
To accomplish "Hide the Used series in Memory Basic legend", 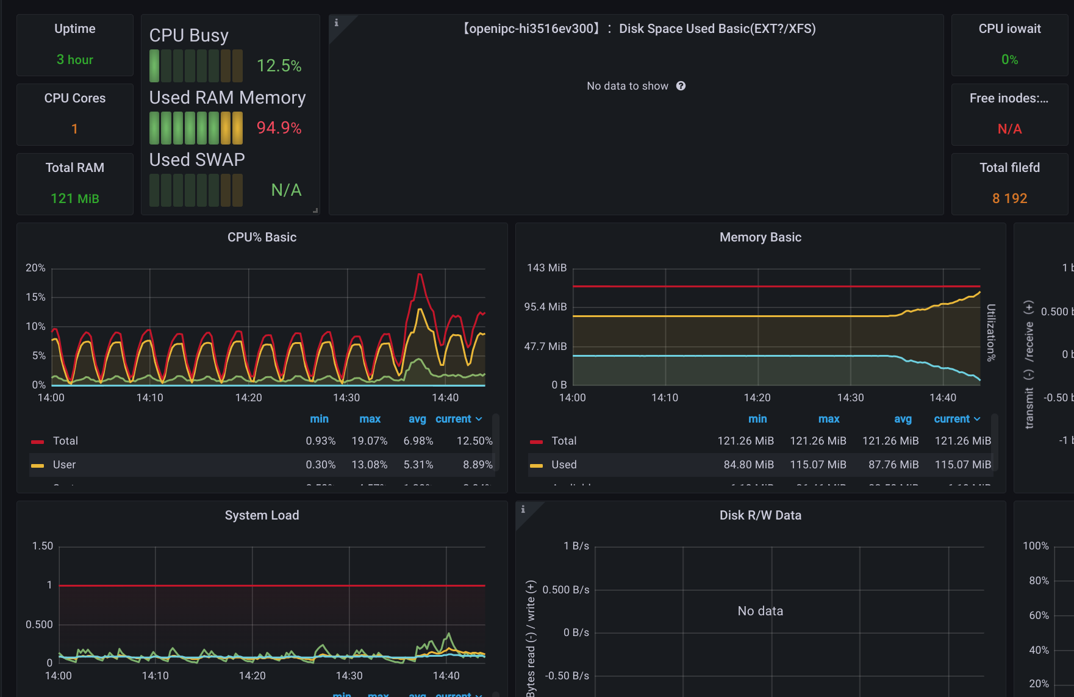I will click(564, 464).
